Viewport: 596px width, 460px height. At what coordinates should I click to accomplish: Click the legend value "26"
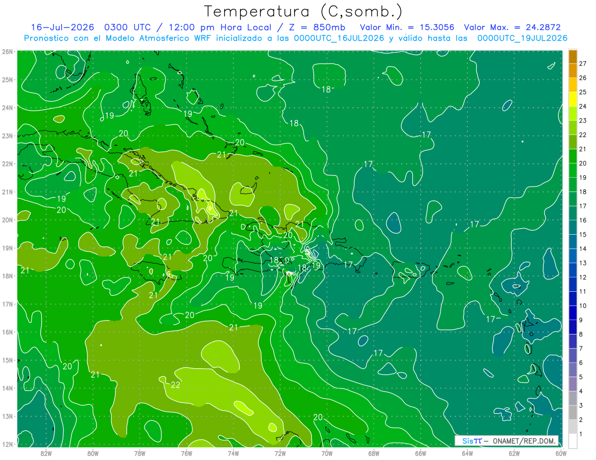tap(583, 78)
